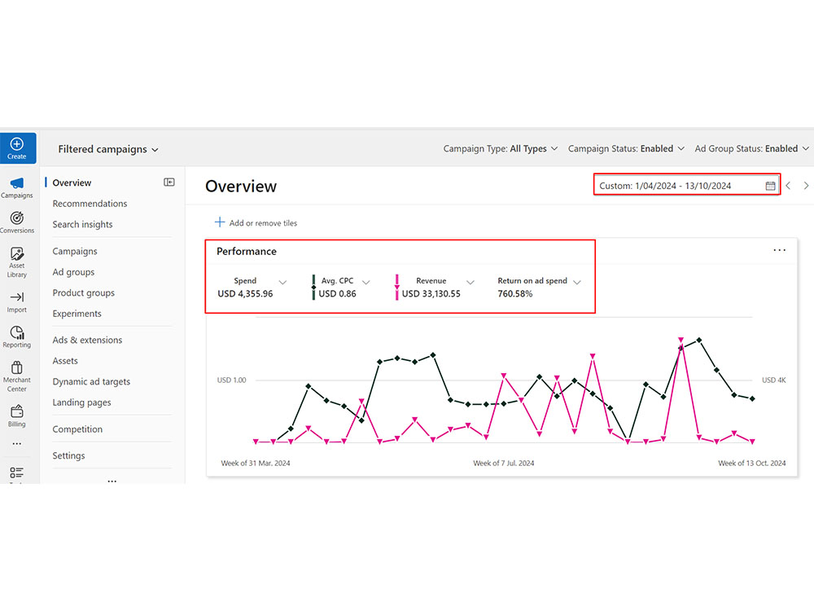Image resolution: width=814 pixels, height=611 pixels.
Task: Click the Create plus button
Action: click(x=17, y=148)
